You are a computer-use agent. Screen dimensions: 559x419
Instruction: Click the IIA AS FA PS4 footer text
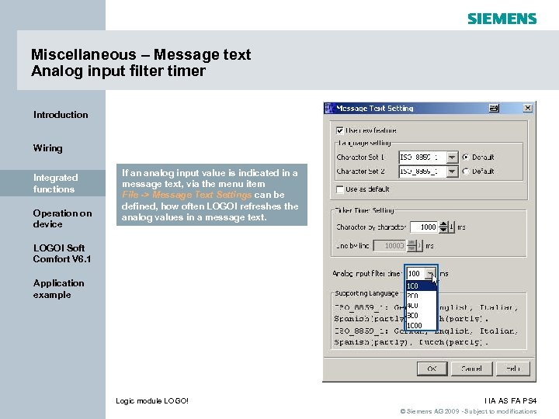511,401
